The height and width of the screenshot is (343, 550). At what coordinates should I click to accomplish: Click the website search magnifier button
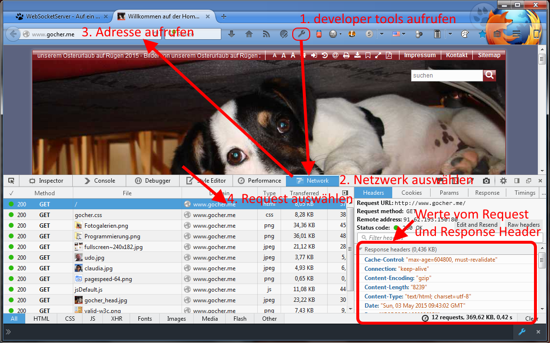489,75
